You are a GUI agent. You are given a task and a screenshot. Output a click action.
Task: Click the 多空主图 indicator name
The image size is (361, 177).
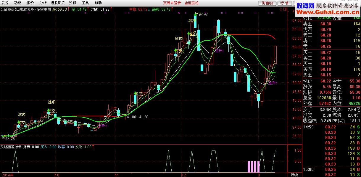coord(43,9)
